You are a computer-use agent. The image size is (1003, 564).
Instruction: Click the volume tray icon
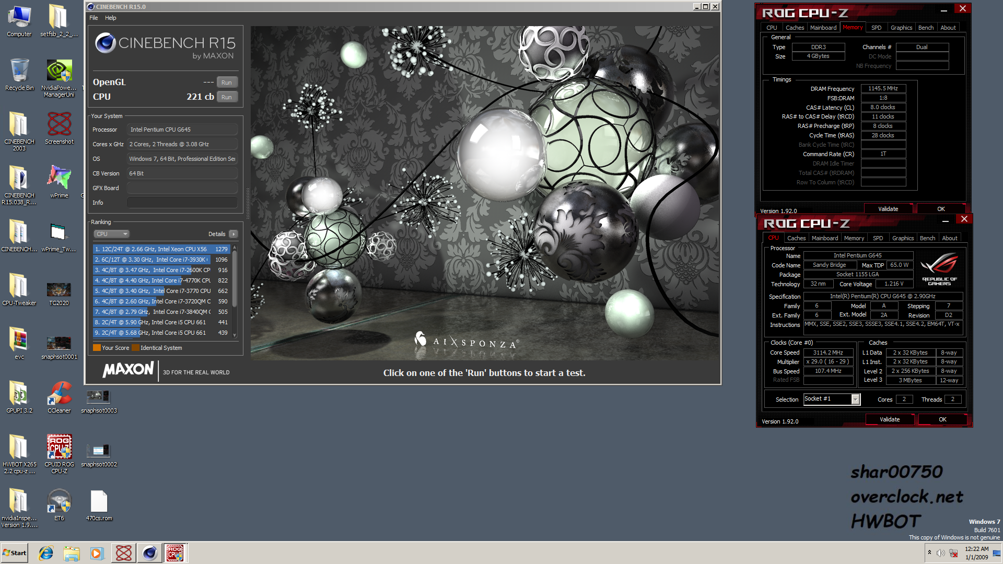(940, 553)
